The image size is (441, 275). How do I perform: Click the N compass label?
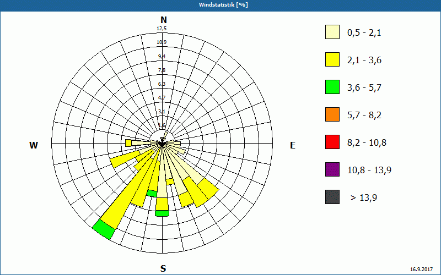click(163, 20)
